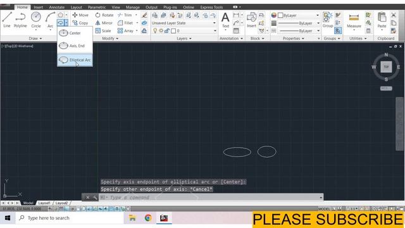This screenshot has width=405, height=228.
Task: Click layer 0 color swatch
Action: [173, 31]
